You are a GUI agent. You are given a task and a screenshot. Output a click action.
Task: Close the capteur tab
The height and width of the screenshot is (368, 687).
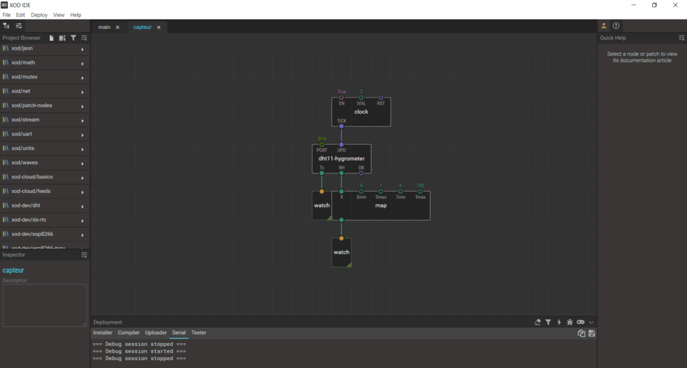pyautogui.click(x=158, y=27)
